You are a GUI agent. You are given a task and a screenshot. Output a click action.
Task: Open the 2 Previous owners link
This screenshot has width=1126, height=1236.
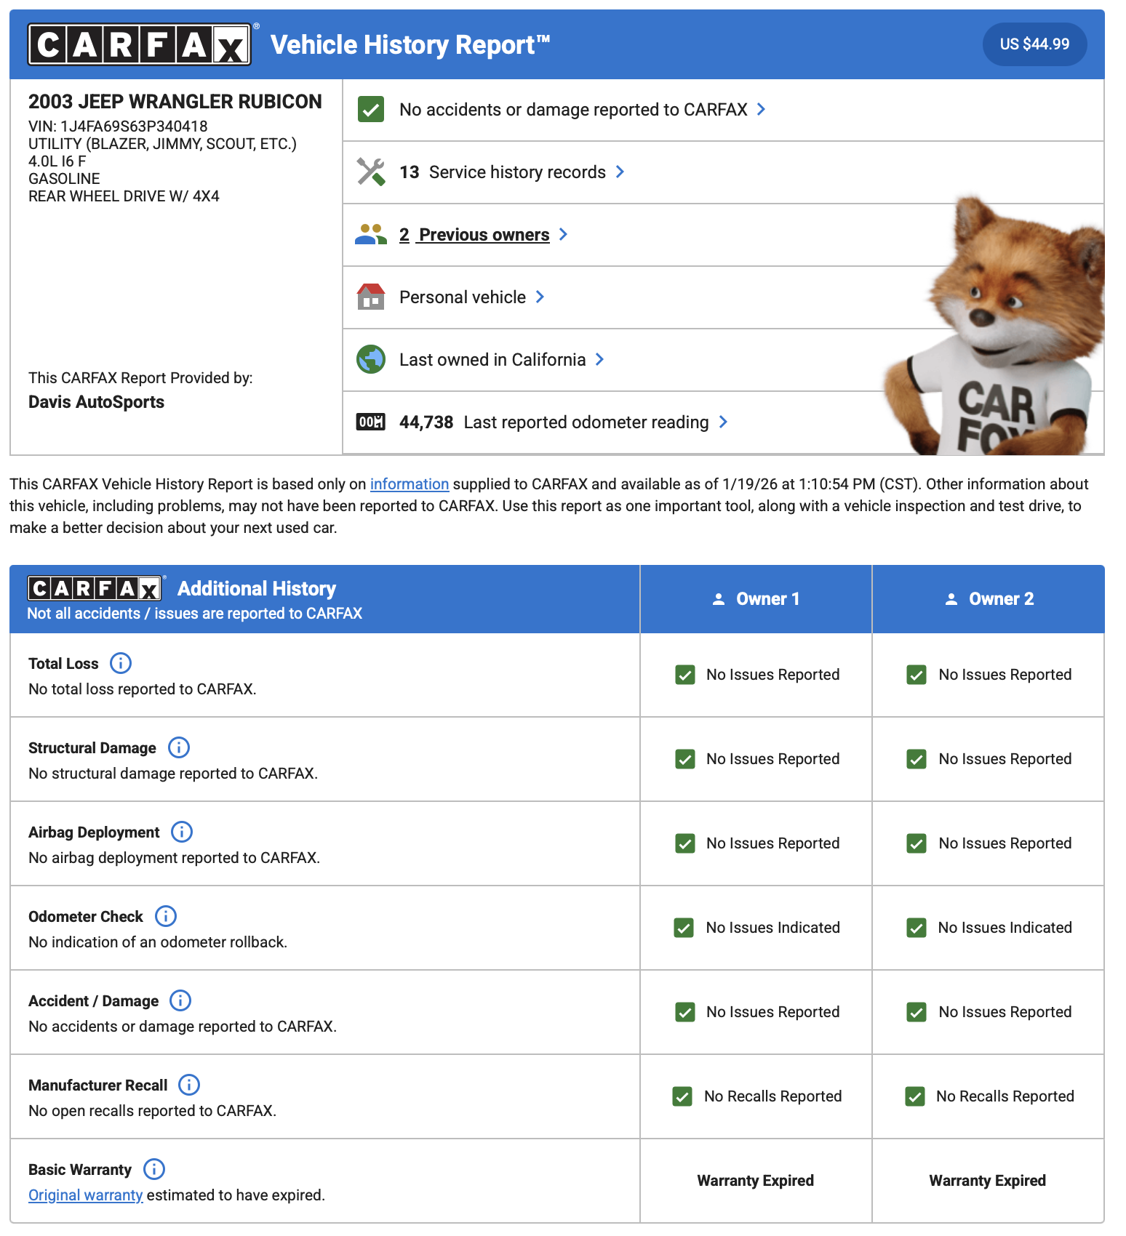point(474,235)
